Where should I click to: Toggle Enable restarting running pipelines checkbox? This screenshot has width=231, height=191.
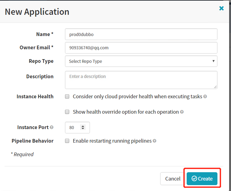(67, 141)
